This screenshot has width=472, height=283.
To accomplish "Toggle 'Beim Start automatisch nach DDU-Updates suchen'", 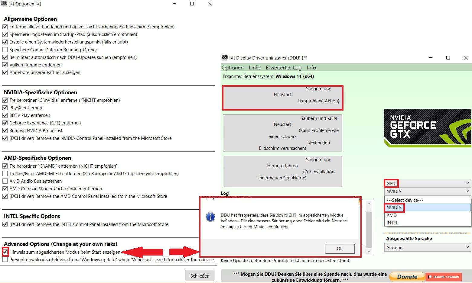I will click(5, 57).
